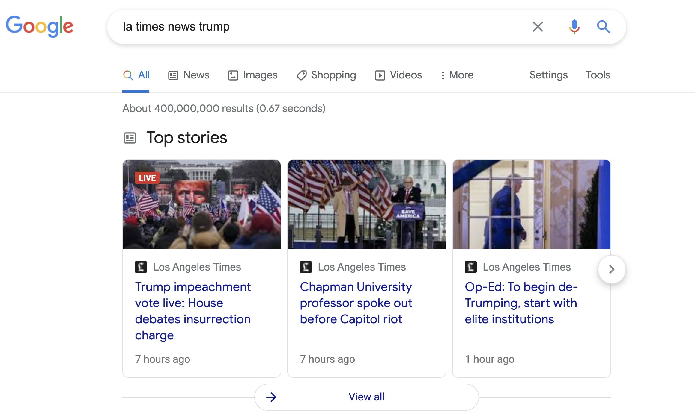Open the window silhouette story thumbnail
Screen dimensions: 695x419
pos(532,204)
